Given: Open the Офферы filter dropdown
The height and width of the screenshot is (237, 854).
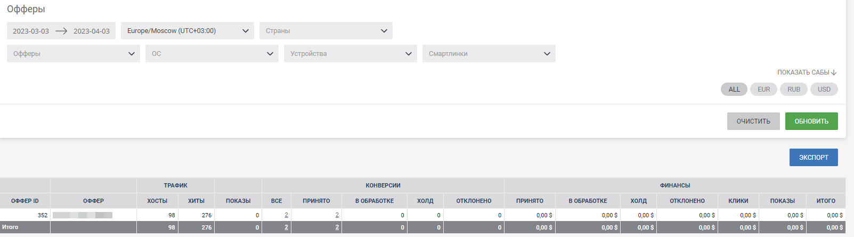Looking at the screenshot, I should tap(74, 54).
